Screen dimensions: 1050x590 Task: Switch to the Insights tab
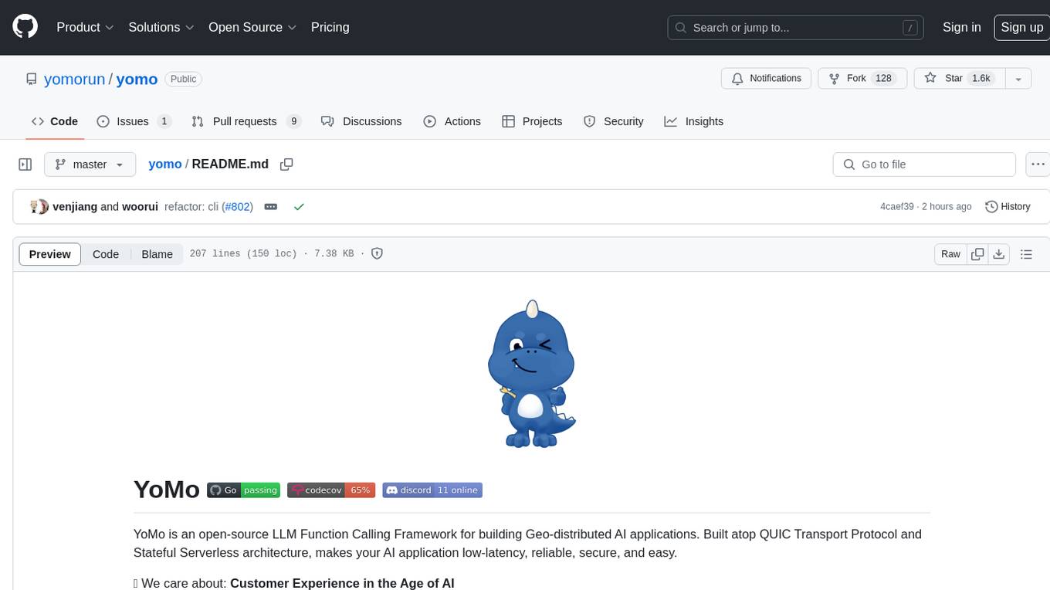point(694,121)
